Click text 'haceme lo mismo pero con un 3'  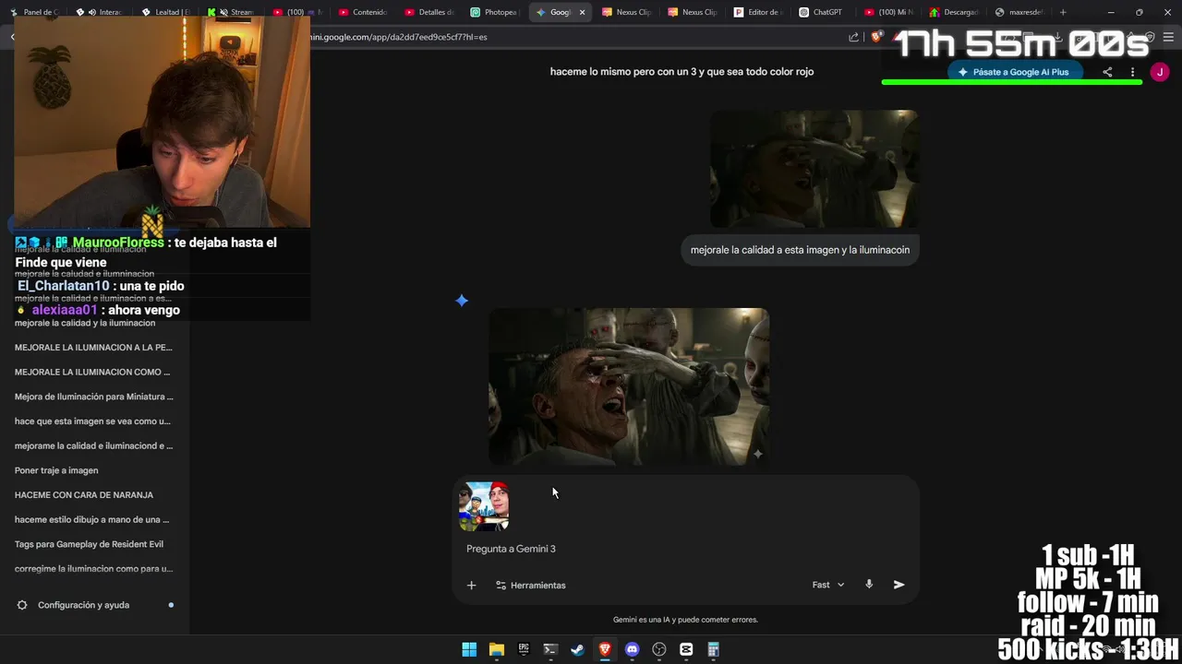click(681, 72)
